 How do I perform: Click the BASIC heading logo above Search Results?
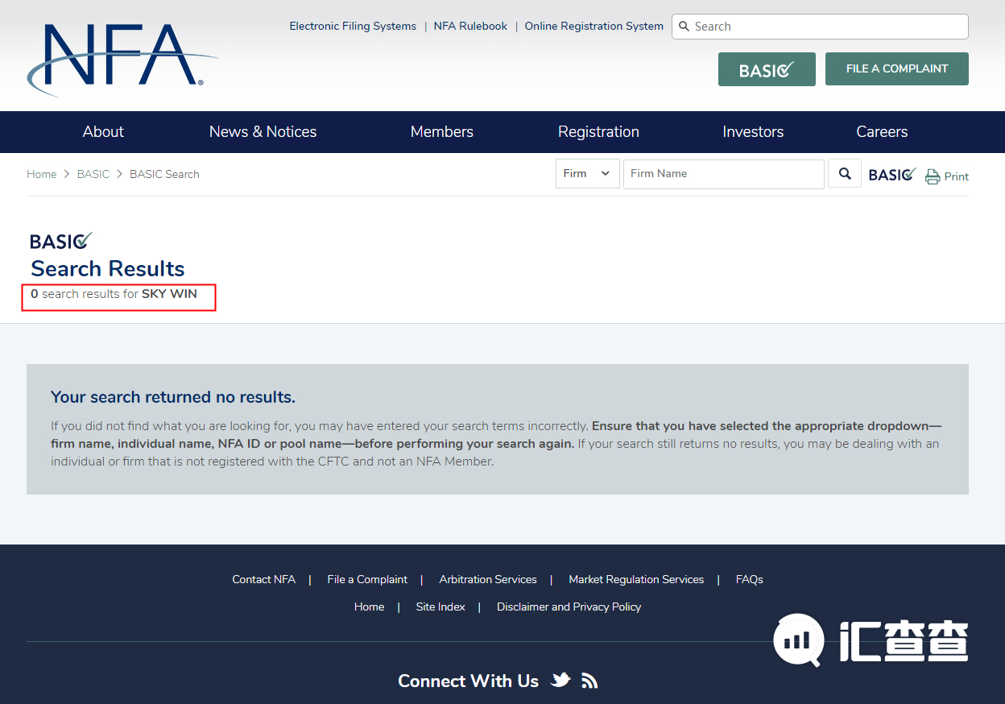coord(61,240)
